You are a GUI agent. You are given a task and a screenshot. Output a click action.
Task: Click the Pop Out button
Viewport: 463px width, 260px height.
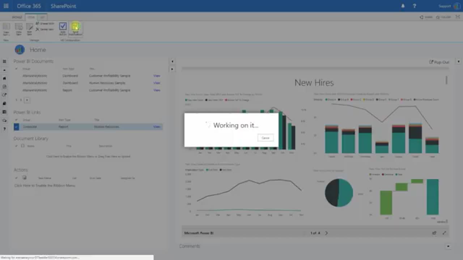point(439,62)
